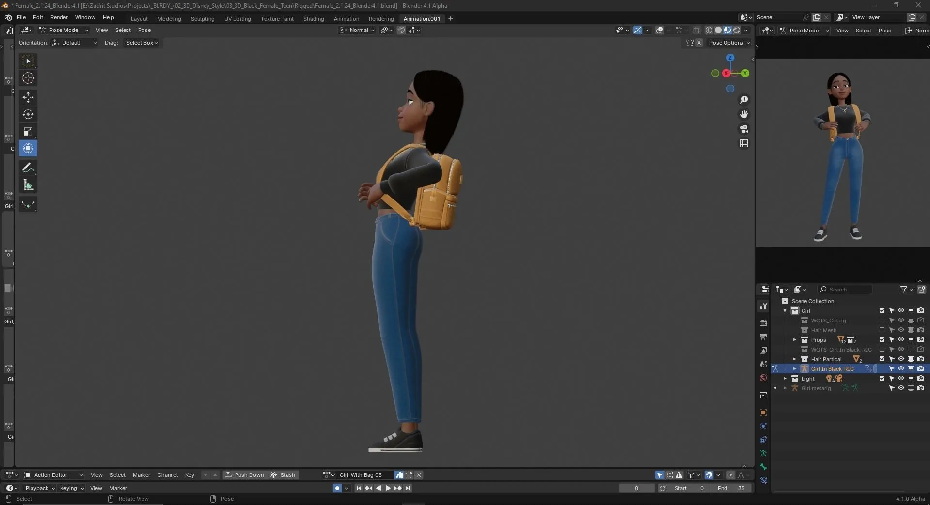The width and height of the screenshot is (930, 505).
Task: Disable the Light collection checkbox
Action: [881, 379]
